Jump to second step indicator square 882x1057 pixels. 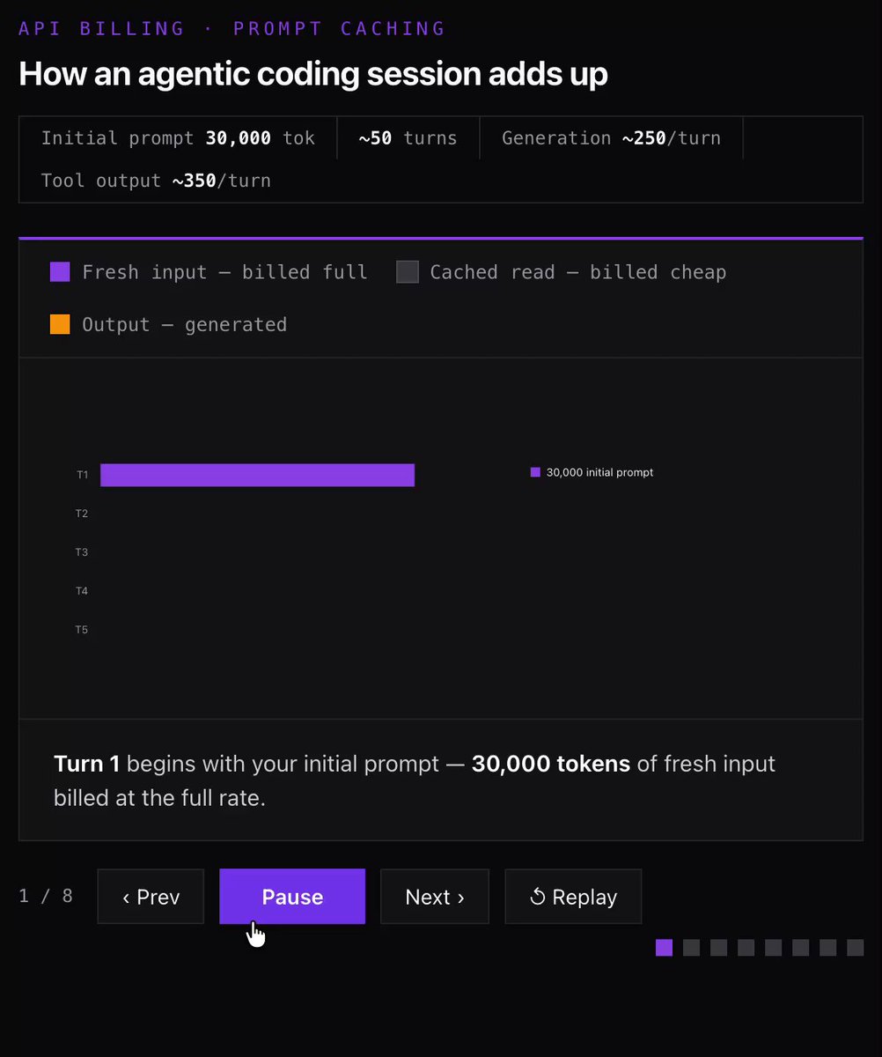[x=692, y=948]
